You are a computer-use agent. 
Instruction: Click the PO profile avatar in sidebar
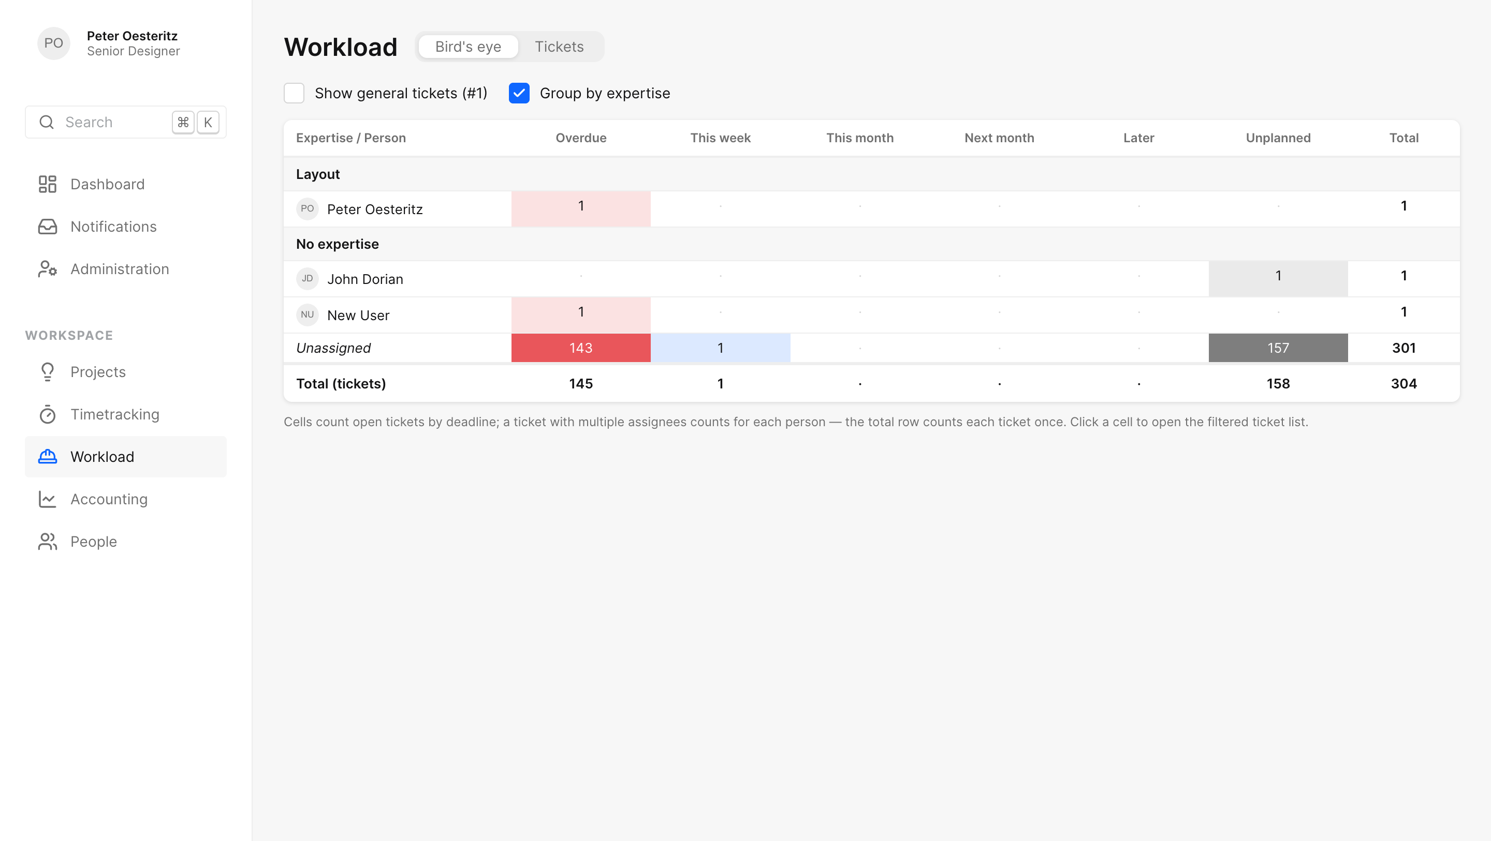pos(54,43)
